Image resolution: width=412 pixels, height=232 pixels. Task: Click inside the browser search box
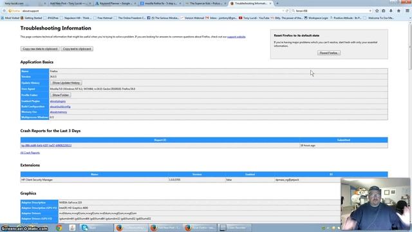(331, 11)
